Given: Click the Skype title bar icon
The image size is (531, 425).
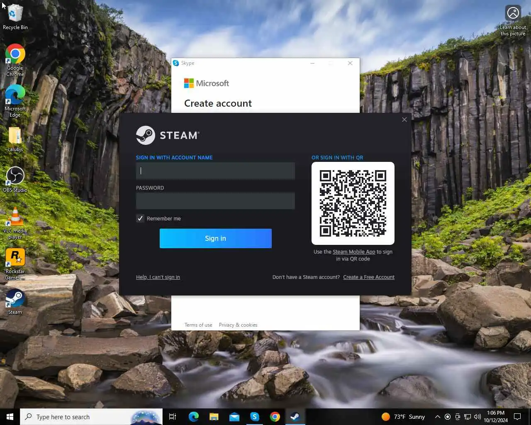Looking at the screenshot, I should (x=176, y=63).
